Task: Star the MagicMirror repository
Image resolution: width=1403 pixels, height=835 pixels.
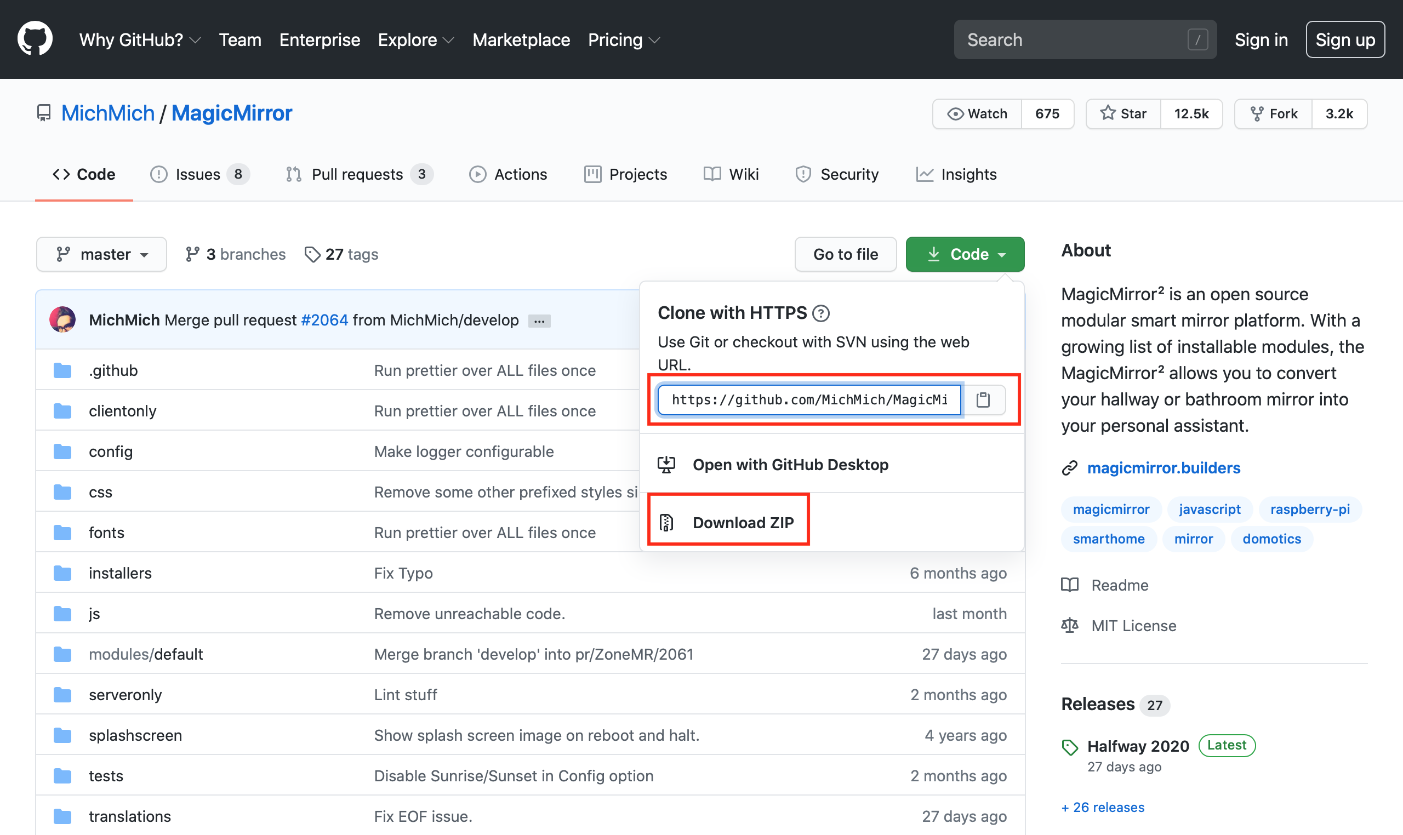Action: (1123, 113)
